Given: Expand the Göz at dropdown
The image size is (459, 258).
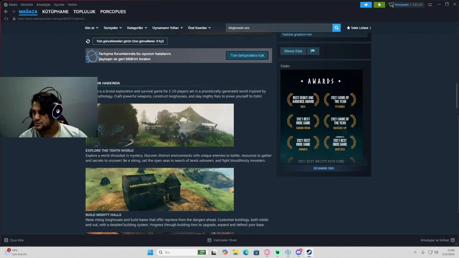Looking at the screenshot, I should (x=91, y=28).
